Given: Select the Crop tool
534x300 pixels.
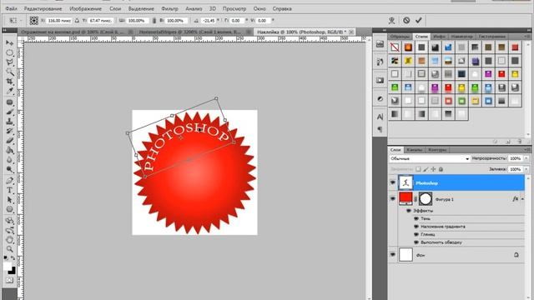Looking at the screenshot, I should pyautogui.click(x=9, y=82).
